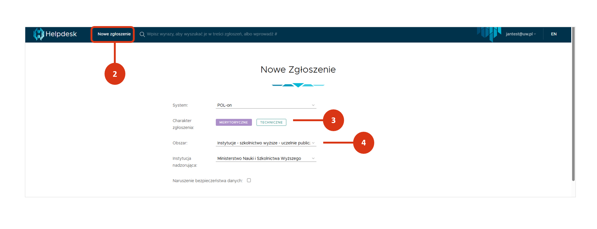Enable the Naruszenie bezpieczeństwa danych checkbox

(249, 180)
